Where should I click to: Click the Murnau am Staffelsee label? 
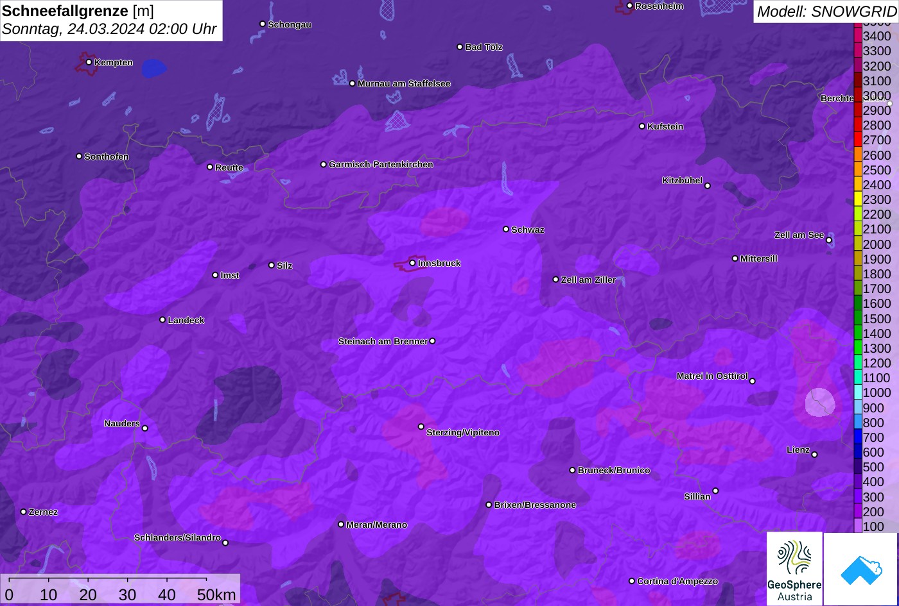(x=404, y=83)
